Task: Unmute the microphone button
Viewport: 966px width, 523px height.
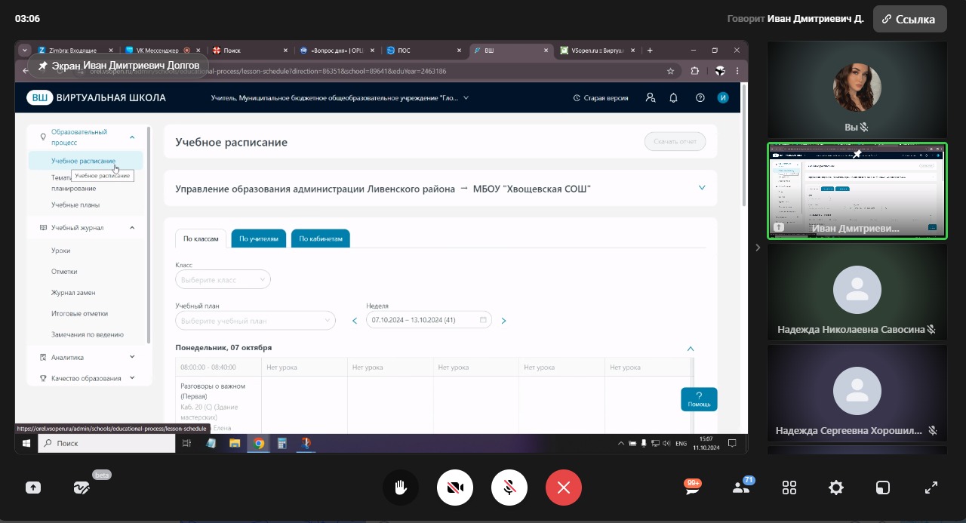Action: pos(509,488)
